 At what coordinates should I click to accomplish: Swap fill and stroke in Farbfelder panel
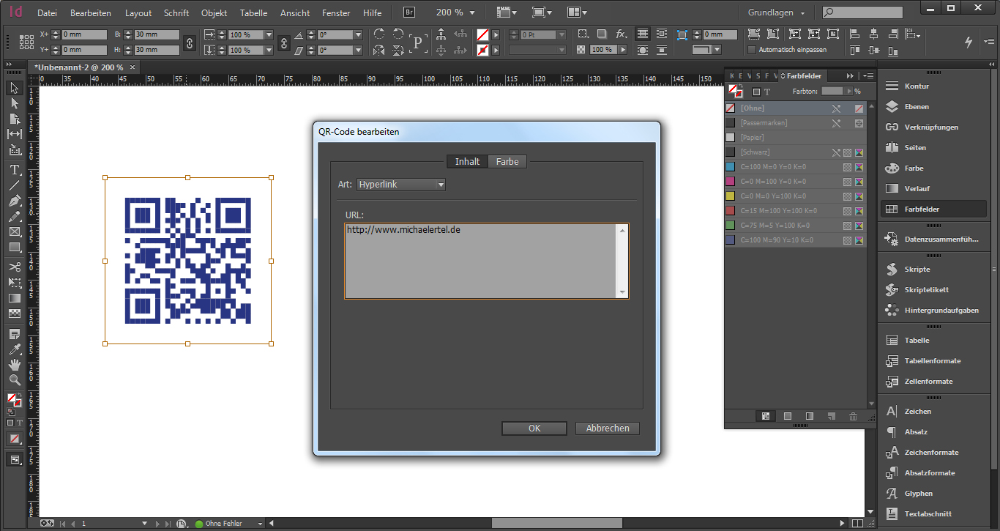[x=740, y=86]
